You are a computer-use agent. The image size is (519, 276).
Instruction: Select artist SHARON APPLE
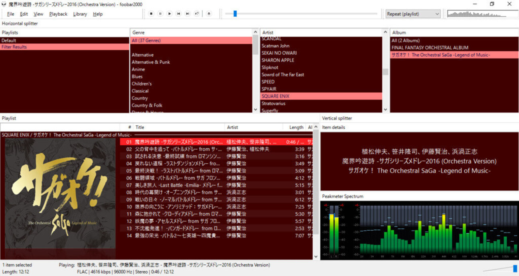(x=321, y=60)
